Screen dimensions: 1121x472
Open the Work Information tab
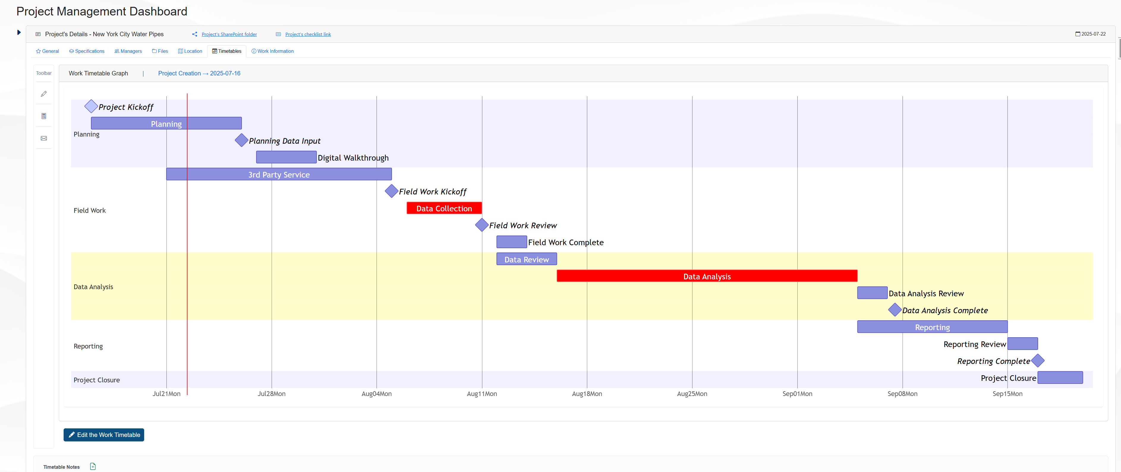(x=273, y=51)
